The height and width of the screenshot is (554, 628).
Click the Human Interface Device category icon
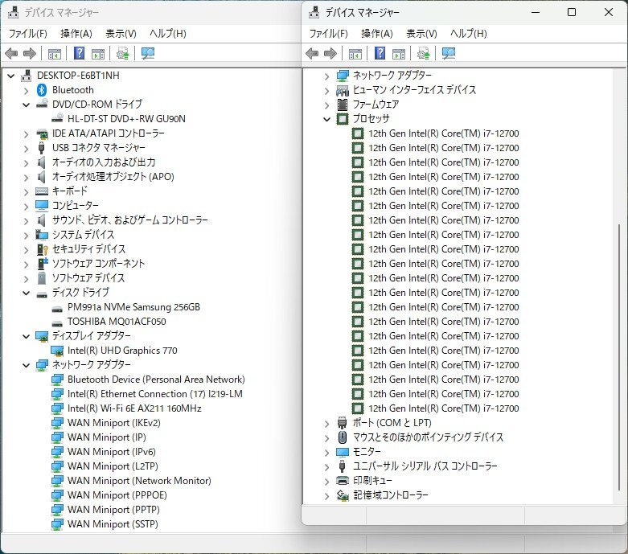(343, 90)
